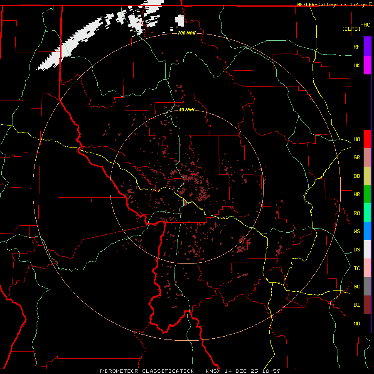The height and width of the screenshot is (374, 374).
Task: Click the RF legend label
Action: pyautogui.click(x=357, y=47)
